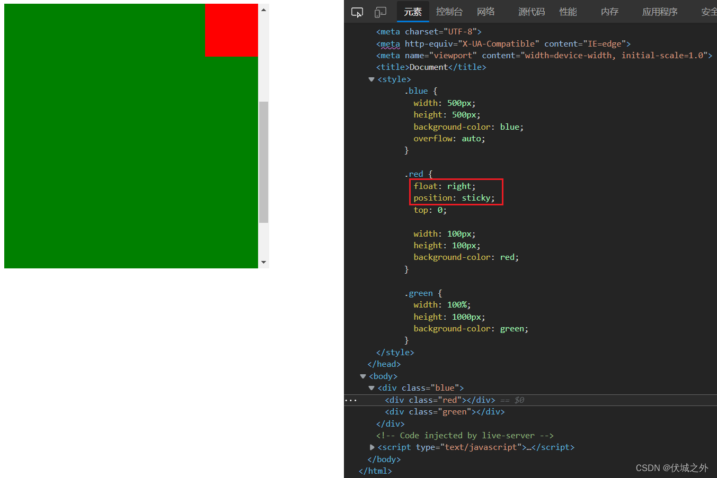This screenshot has width=717, height=478.
Task: Click the red sticky box in the page
Action: 232,30
